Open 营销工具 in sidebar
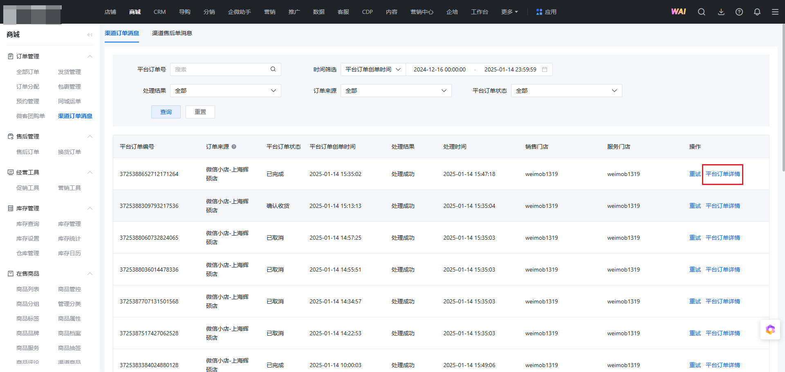The width and height of the screenshot is (785, 372). (x=70, y=188)
